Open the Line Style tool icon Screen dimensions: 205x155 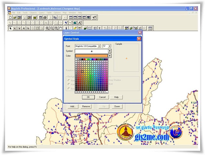pos(71,23)
